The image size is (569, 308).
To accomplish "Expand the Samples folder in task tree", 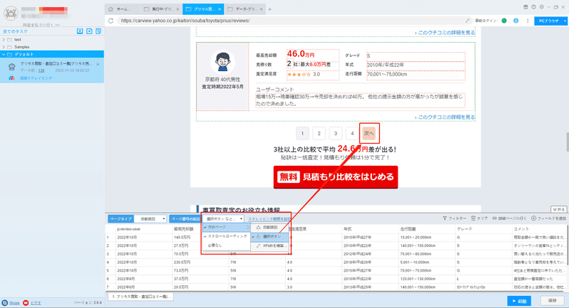I will (4, 47).
